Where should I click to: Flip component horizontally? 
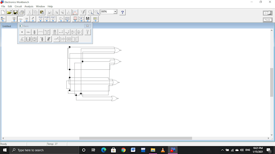pos(56,12)
